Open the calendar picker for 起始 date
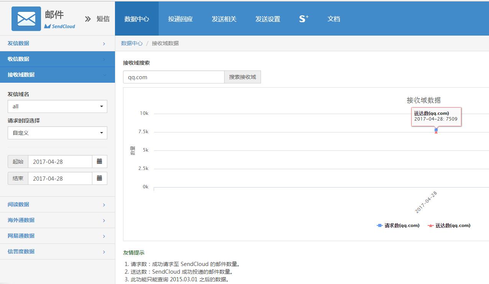The width and height of the screenshot is (489, 284). (100, 161)
